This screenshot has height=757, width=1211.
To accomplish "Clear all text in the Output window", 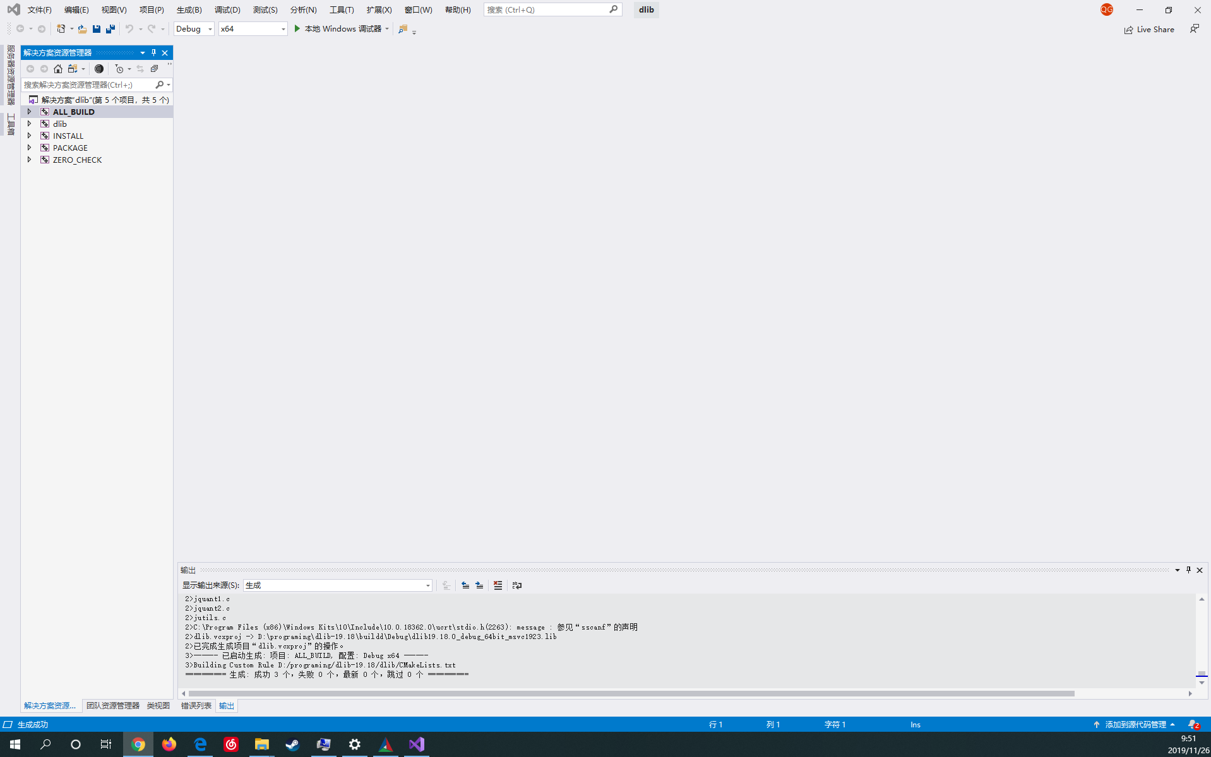I will (498, 585).
